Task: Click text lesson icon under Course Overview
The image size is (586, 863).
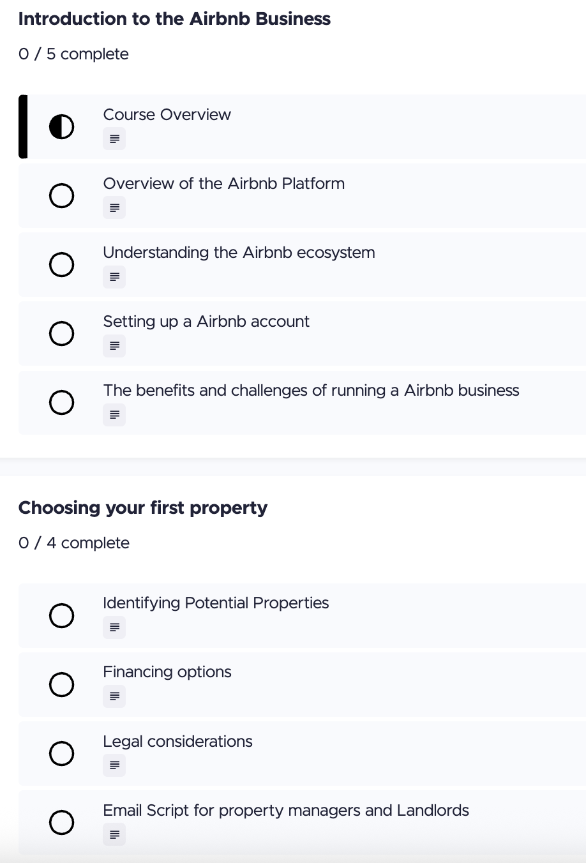Action: click(114, 139)
